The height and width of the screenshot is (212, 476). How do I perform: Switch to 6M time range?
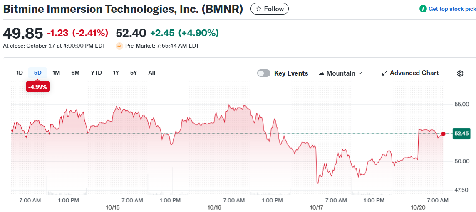point(75,73)
